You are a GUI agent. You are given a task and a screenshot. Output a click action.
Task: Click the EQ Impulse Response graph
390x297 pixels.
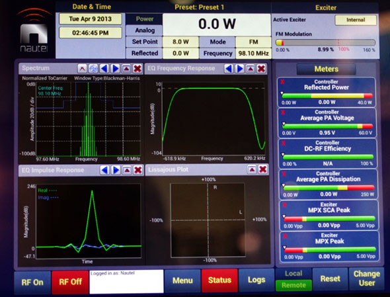[x=89, y=221]
